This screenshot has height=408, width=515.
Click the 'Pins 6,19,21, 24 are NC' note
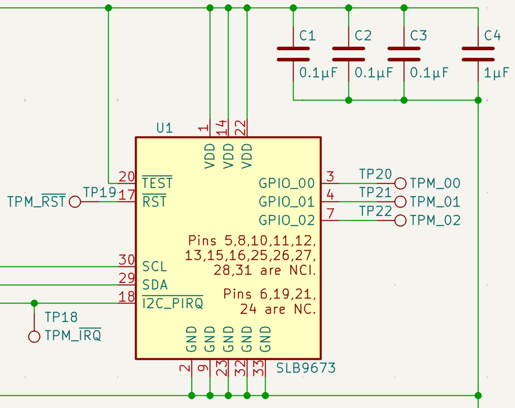click(x=270, y=301)
